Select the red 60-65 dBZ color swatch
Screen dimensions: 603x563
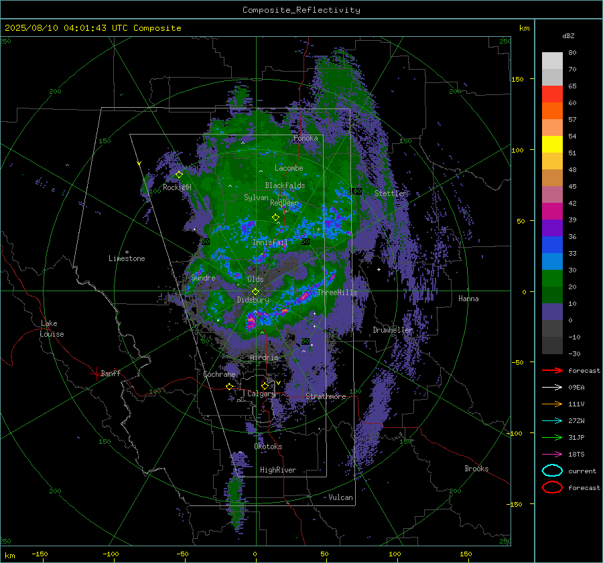(552, 94)
